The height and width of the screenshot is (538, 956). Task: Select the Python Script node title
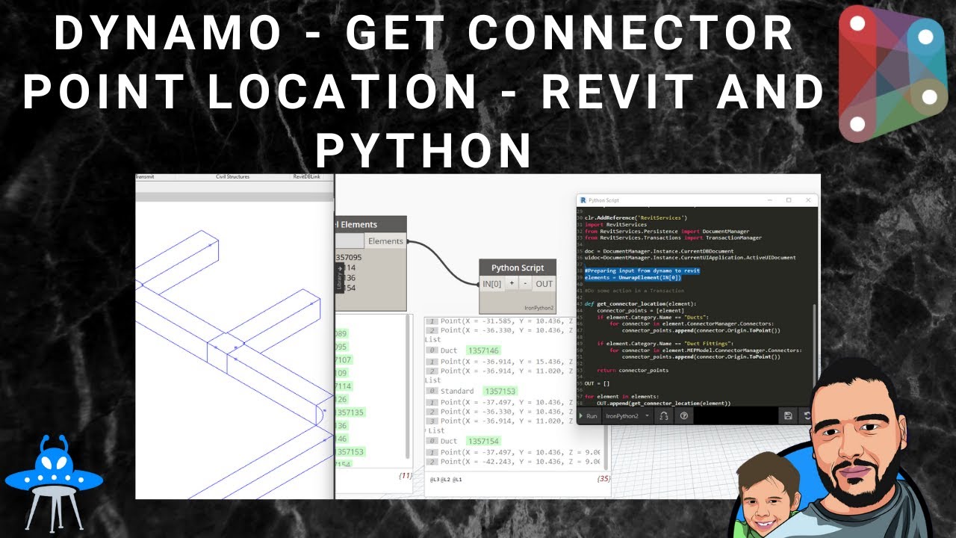click(518, 268)
